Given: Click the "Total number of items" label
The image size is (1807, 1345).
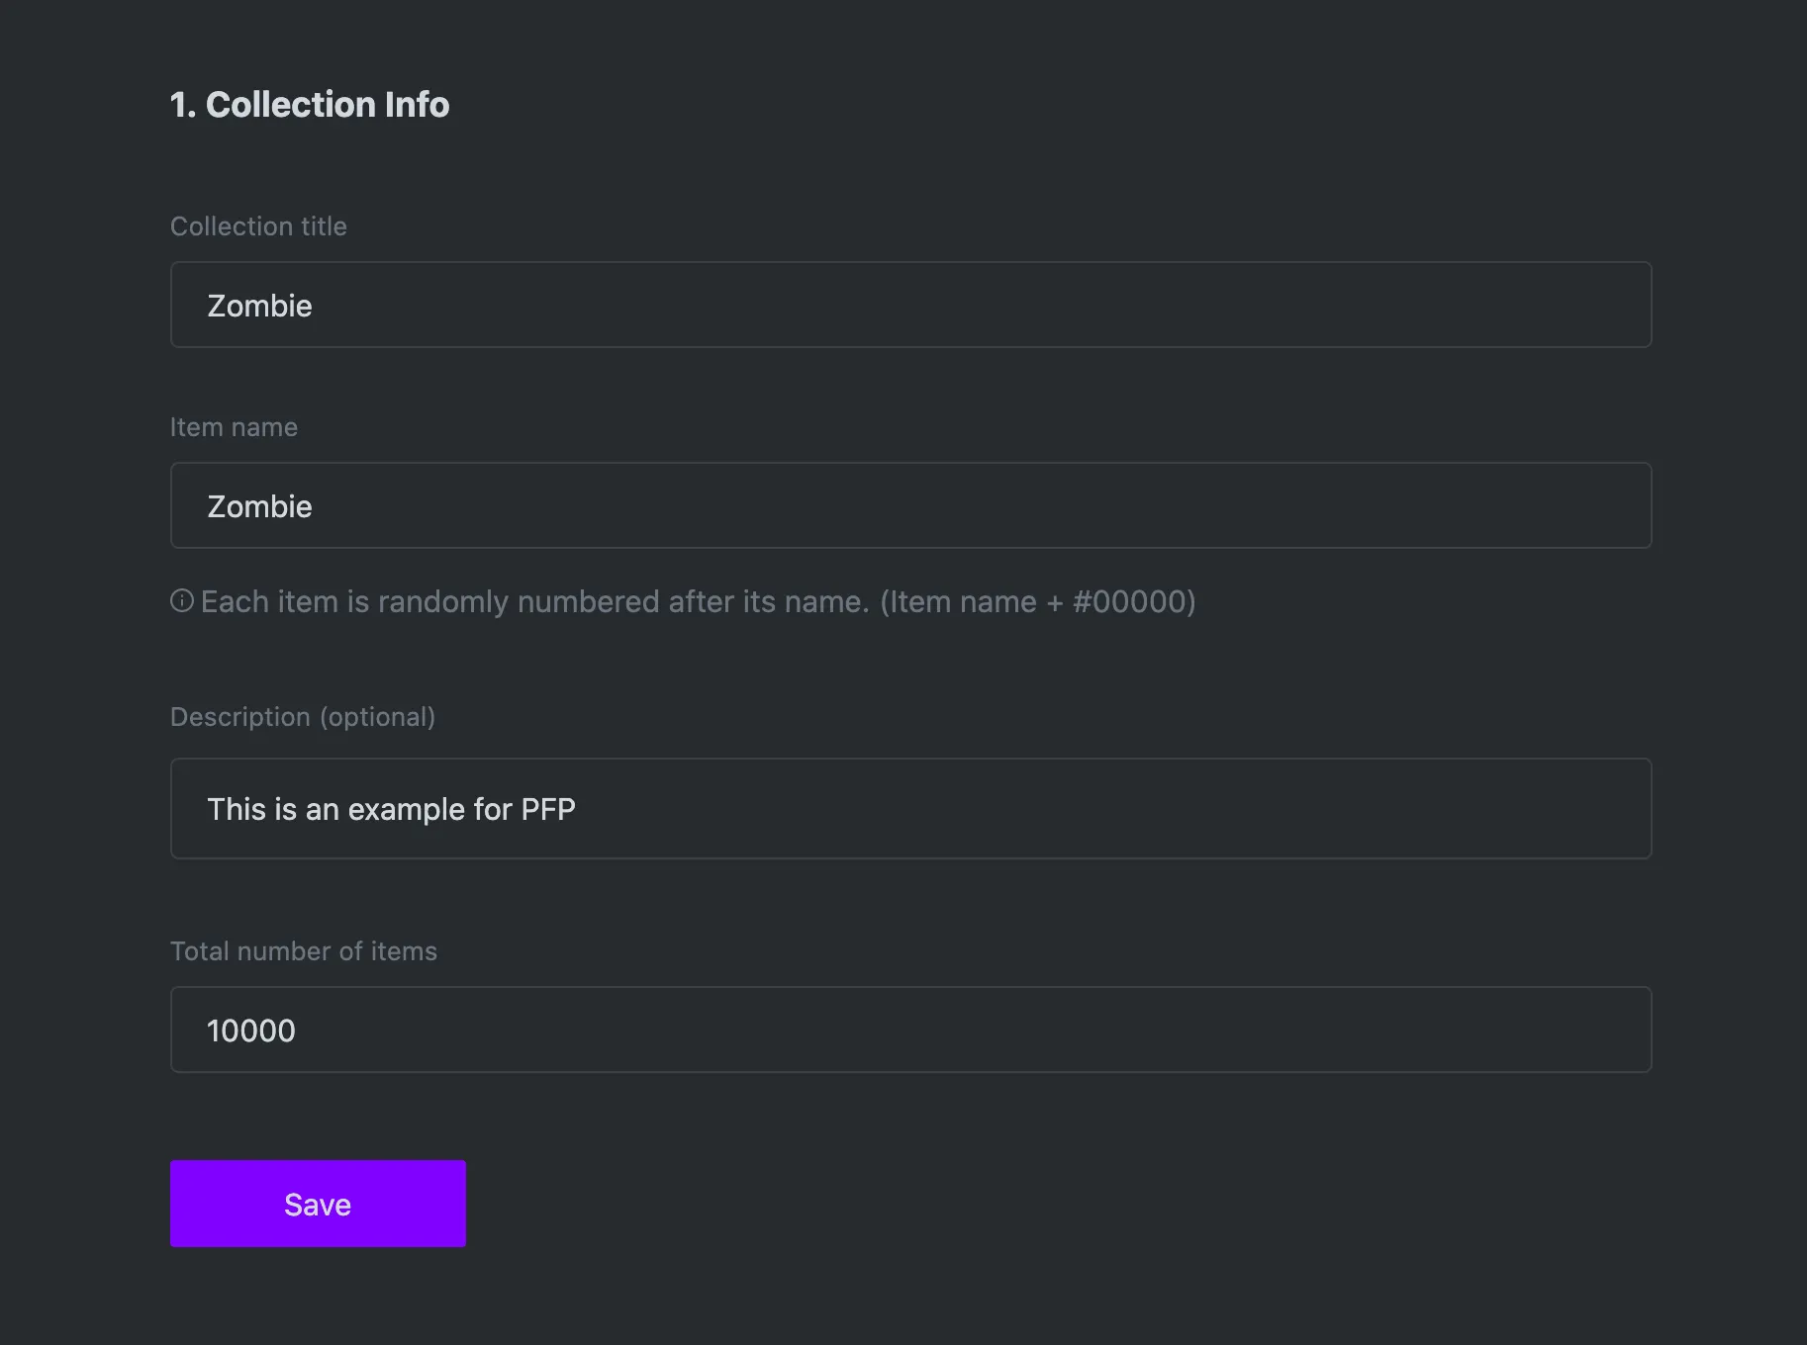Looking at the screenshot, I should tap(304, 951).
